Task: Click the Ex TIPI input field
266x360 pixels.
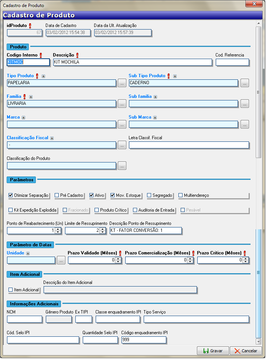Action: pyautogui.click(x=84, y=320)
